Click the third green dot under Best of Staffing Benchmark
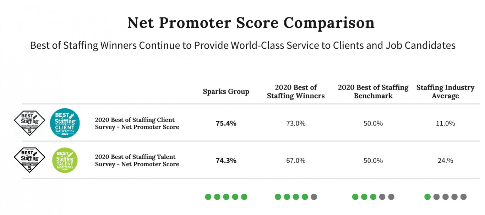The height and width of the screenshot is (215, 485). pyautogui.click(x=373, y=197)
